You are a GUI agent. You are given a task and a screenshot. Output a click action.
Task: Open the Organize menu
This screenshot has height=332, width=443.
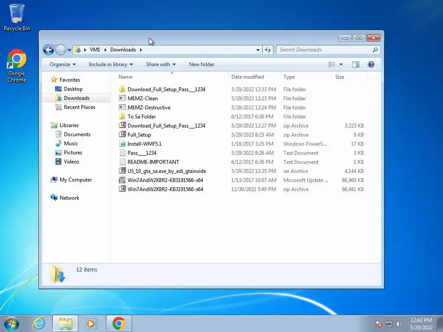(x=63, y=64)
